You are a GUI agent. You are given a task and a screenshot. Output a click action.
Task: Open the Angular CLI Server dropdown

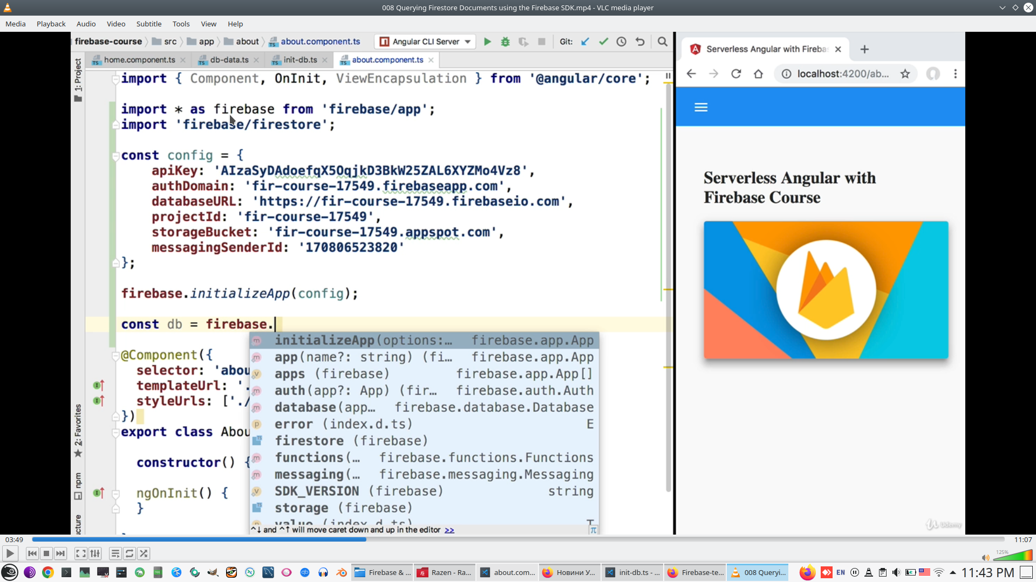pyautogui.click(x=467, y=41)
